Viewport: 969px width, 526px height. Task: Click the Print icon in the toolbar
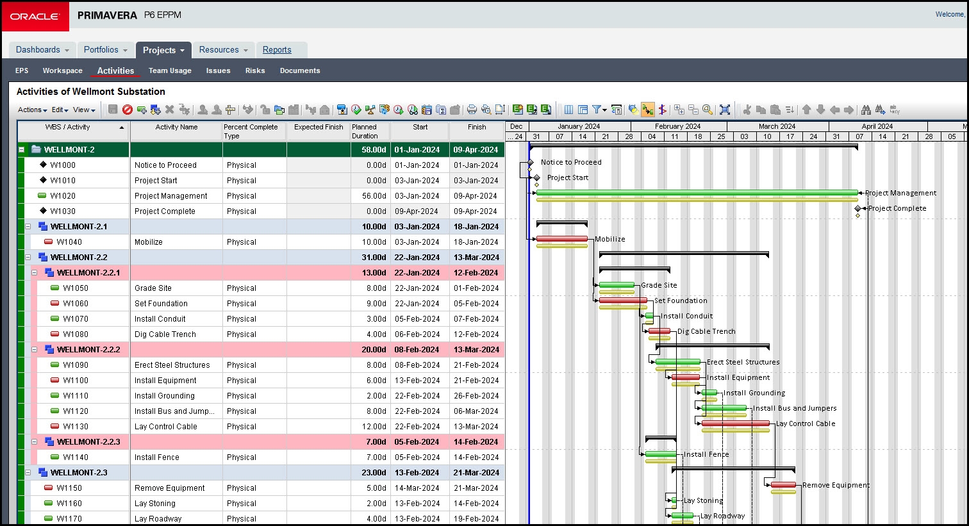472,110
